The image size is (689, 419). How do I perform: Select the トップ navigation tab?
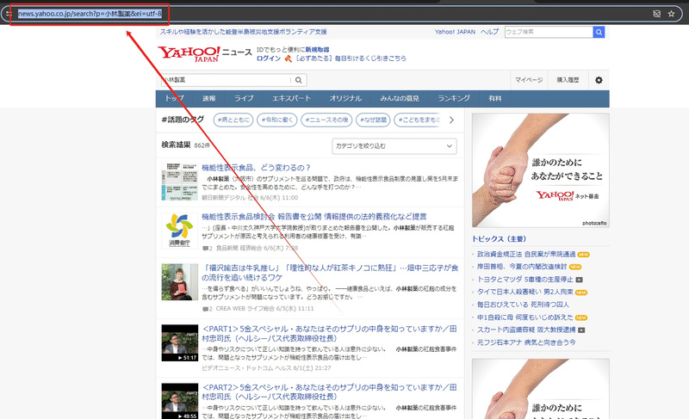point(174,99)
